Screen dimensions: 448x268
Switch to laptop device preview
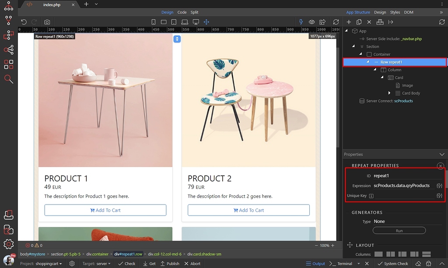coord(185,22)
